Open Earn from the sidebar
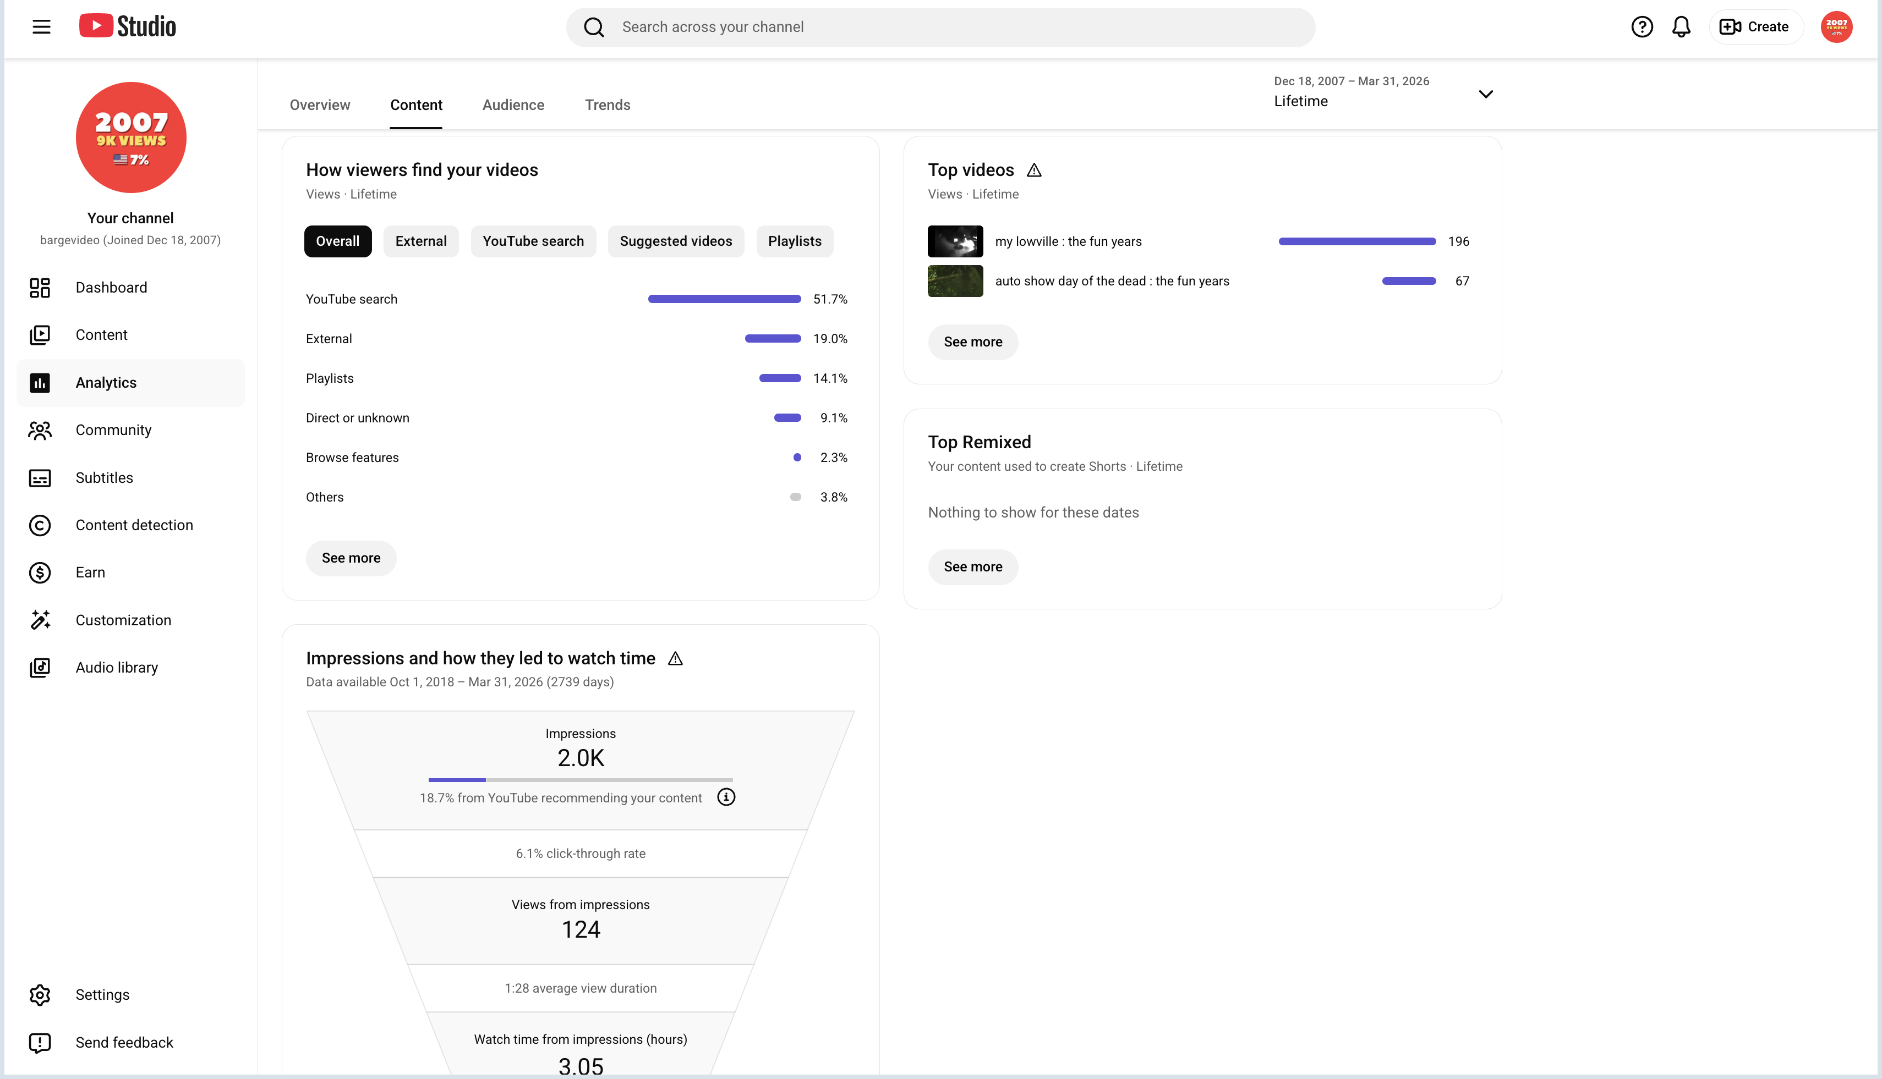This screenshot has width=1882, height=1079. click(130, 573)
